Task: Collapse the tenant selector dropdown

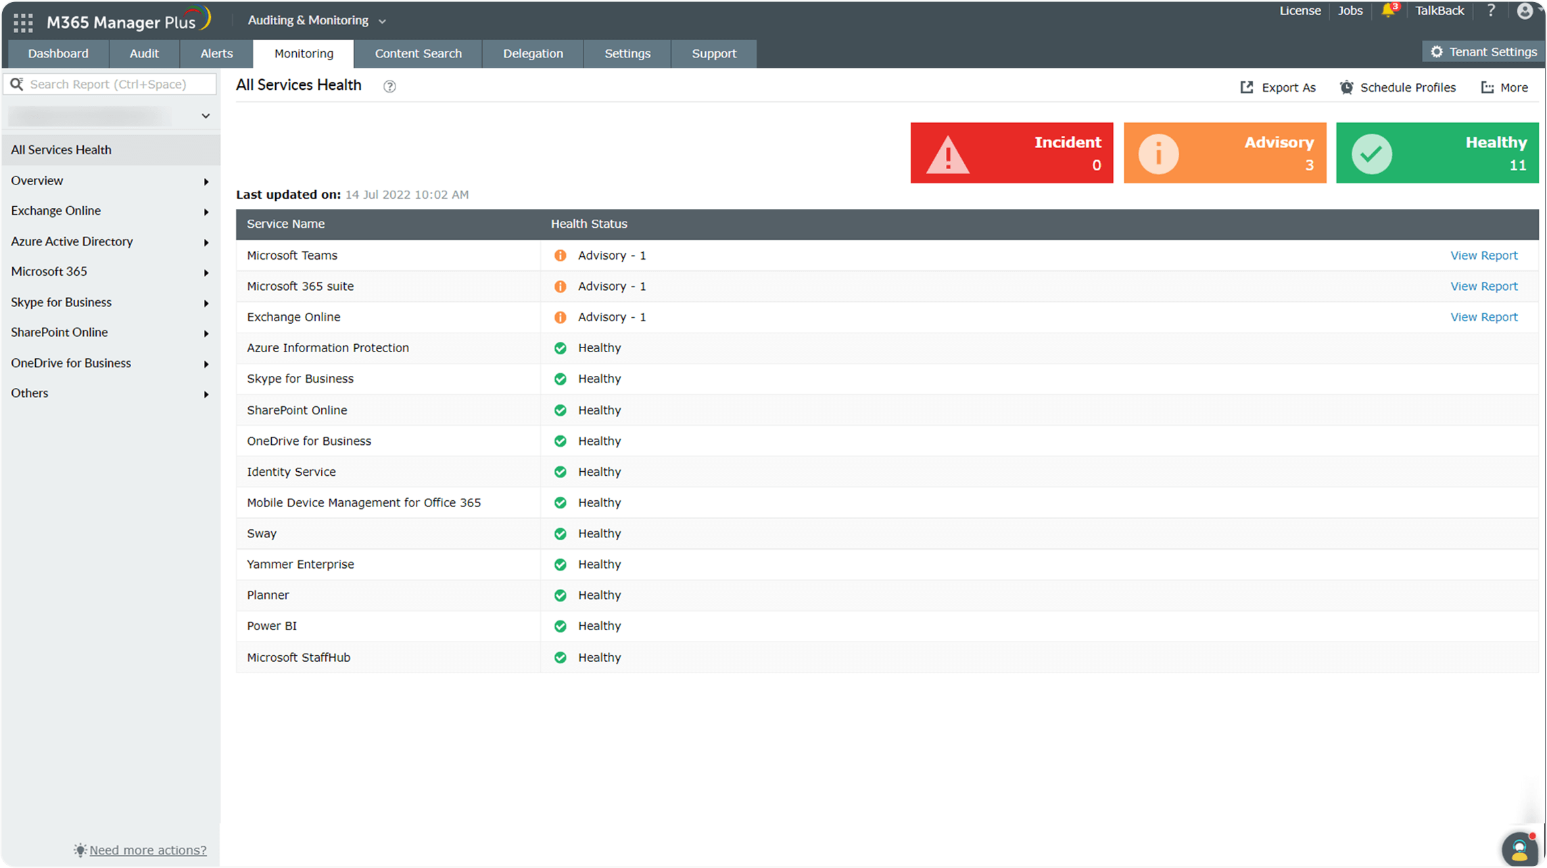Action: click(x=205, y=116)
